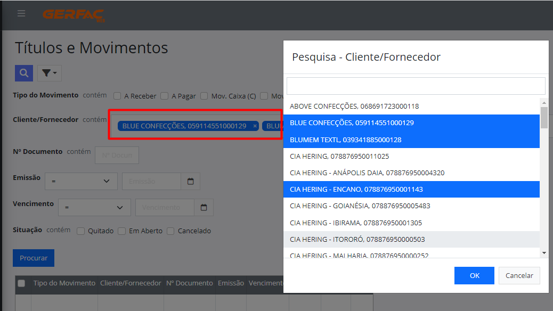The width and height of the screenshot is (553, 311).
Task: Tick the Quitado checkbox
Action: (81, 231)
